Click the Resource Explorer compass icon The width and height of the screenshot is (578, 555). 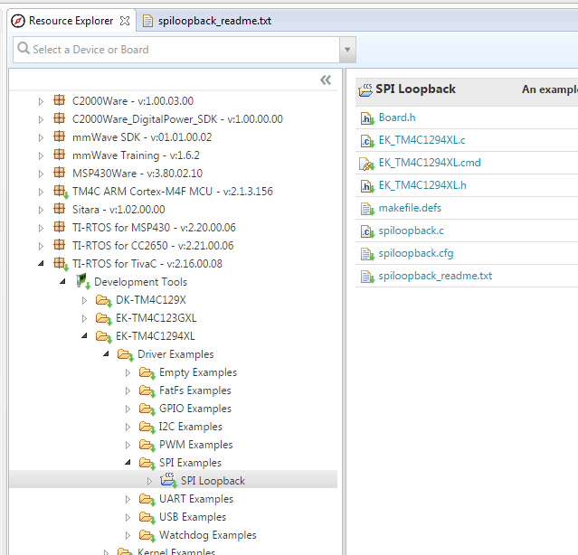(x=18, y=21)
